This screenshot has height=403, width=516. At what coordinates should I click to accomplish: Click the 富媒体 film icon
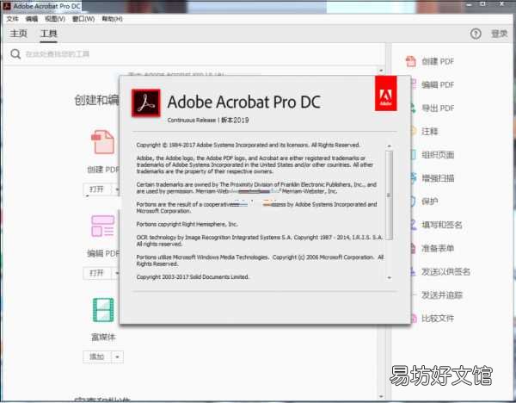click(x=103, y=310)
